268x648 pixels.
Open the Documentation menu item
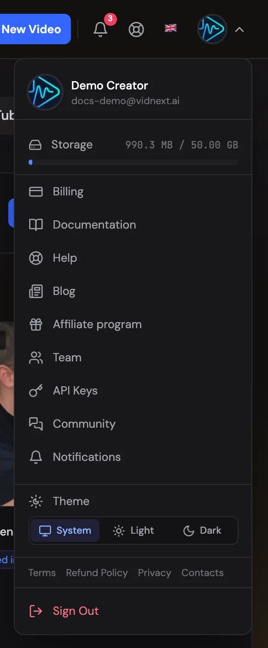point(133,225)
